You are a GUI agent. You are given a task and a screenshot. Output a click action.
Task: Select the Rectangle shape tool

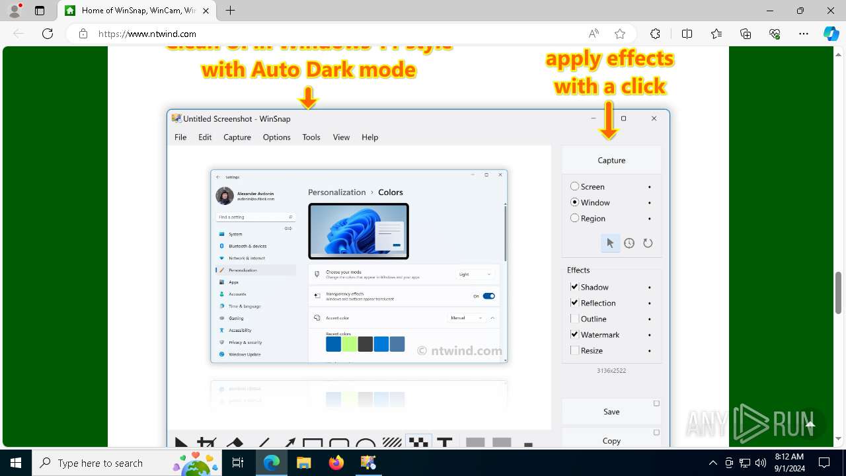coord(312,442)
